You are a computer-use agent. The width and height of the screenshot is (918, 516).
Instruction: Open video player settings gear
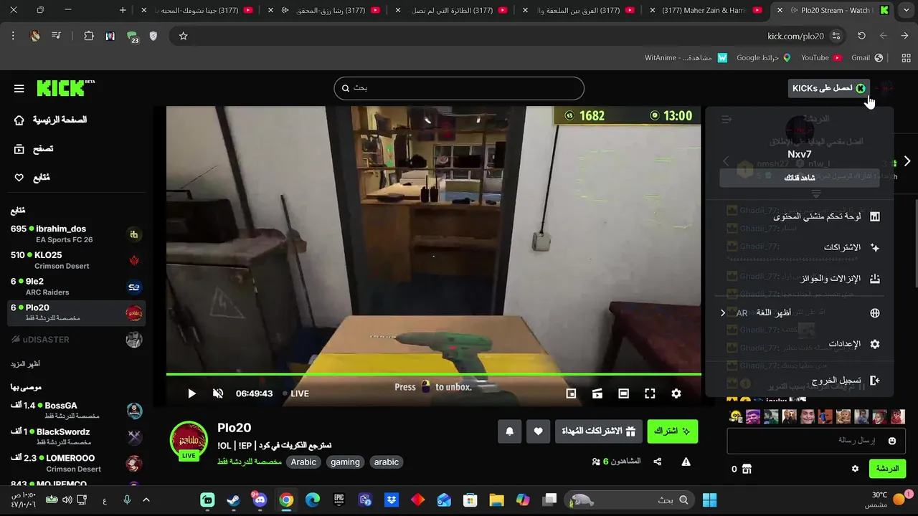tap(676, 393)
